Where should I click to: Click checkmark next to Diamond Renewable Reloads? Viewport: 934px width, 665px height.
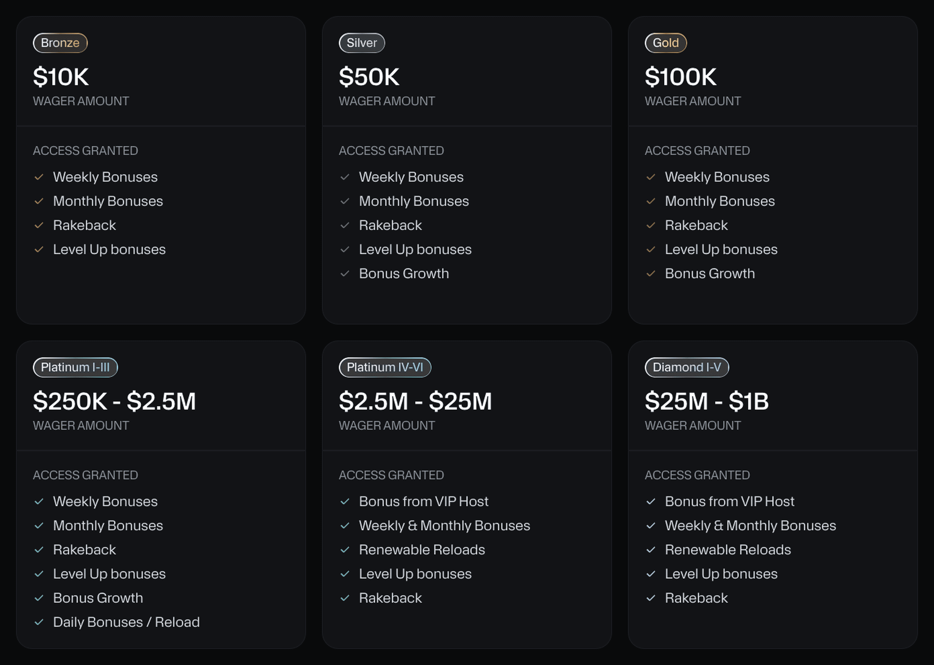tap(651, 550)
